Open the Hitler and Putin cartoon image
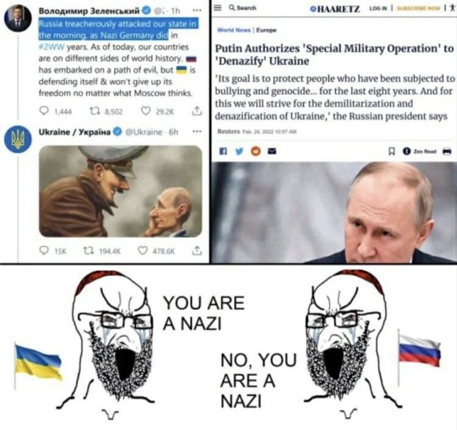This screenshot has width=457, height=430. pyautogui.click(x=121, y=191)
